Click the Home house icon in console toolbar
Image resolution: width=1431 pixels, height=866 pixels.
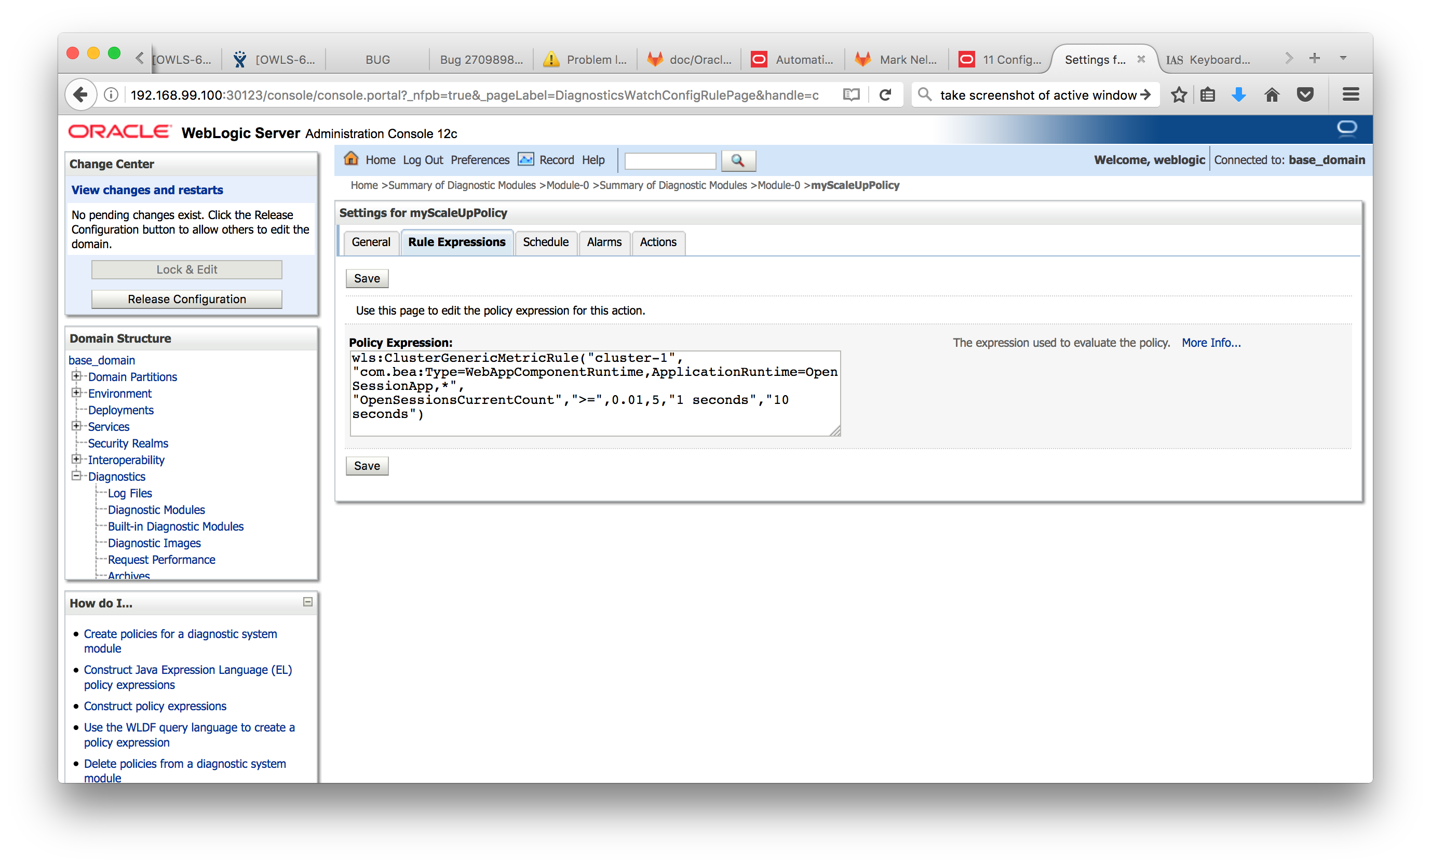click(x=352, y=158)
